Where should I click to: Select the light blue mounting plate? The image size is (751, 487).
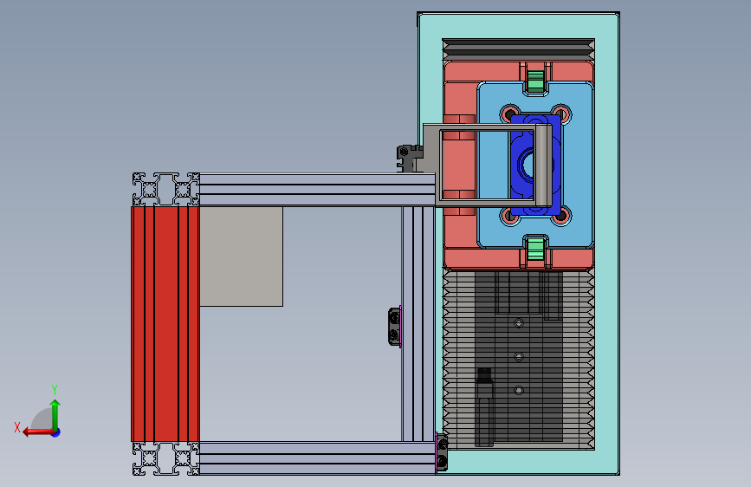(x=494, y=166)
